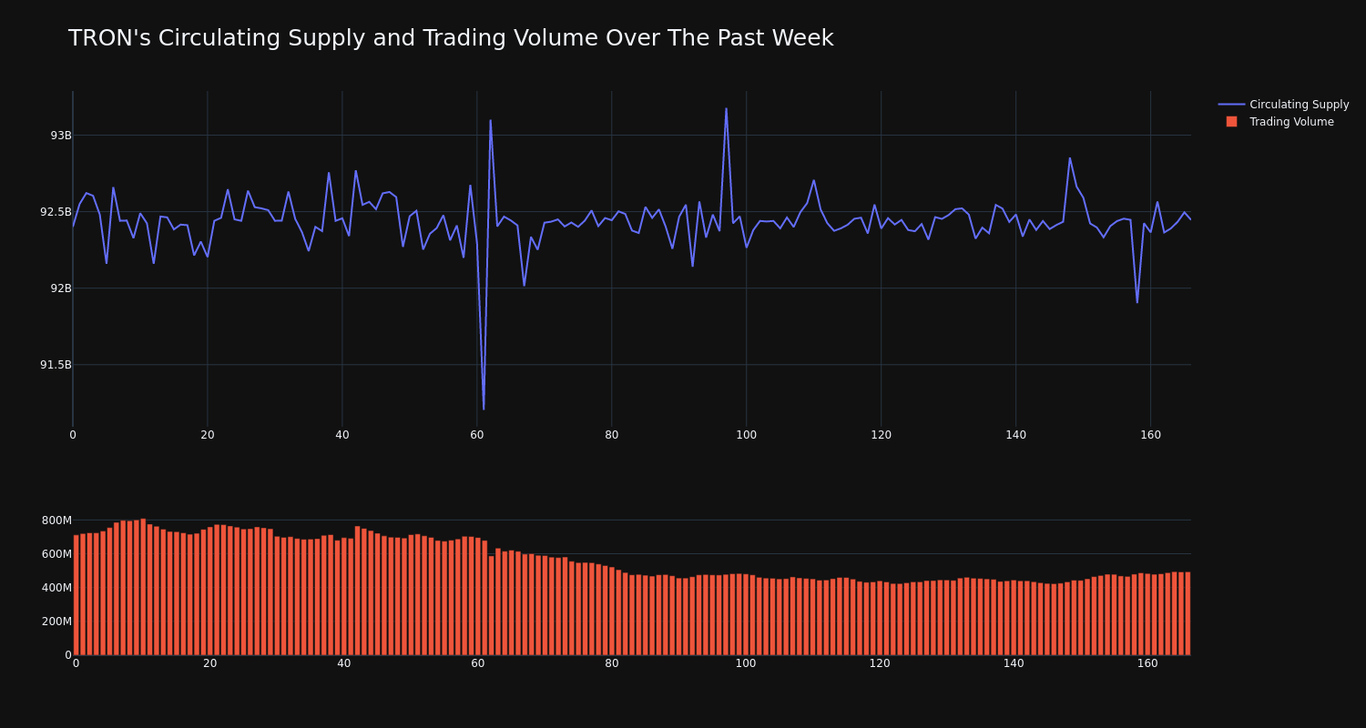Viewport: 1366px width, 728px height.
Task: Click the line chart's x-axis label 100
Action: coord(747,435)
